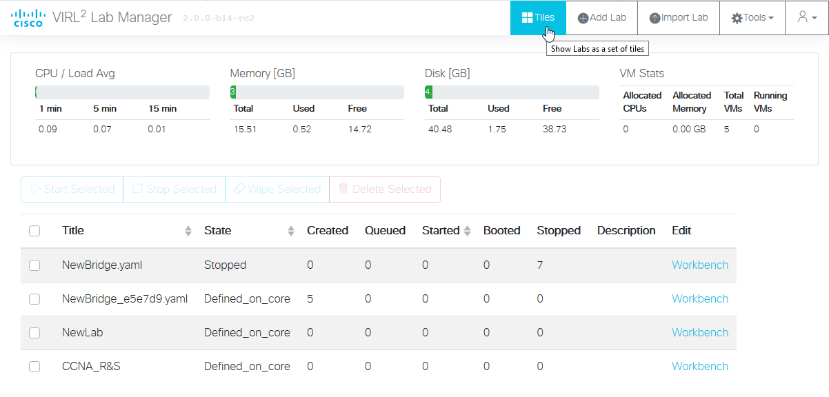
Task: Open the Tools dropdown menu
Action: click(x=752, y=17)
